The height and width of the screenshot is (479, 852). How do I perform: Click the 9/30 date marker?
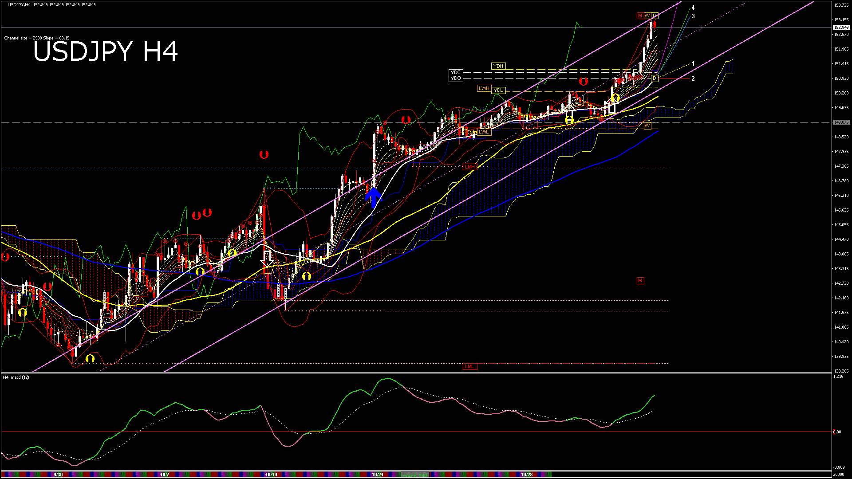58,475
